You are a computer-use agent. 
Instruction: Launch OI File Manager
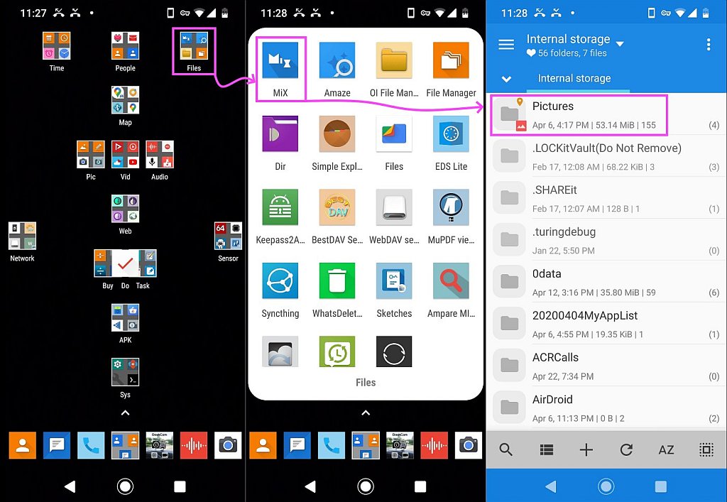(x=394, y=61)
